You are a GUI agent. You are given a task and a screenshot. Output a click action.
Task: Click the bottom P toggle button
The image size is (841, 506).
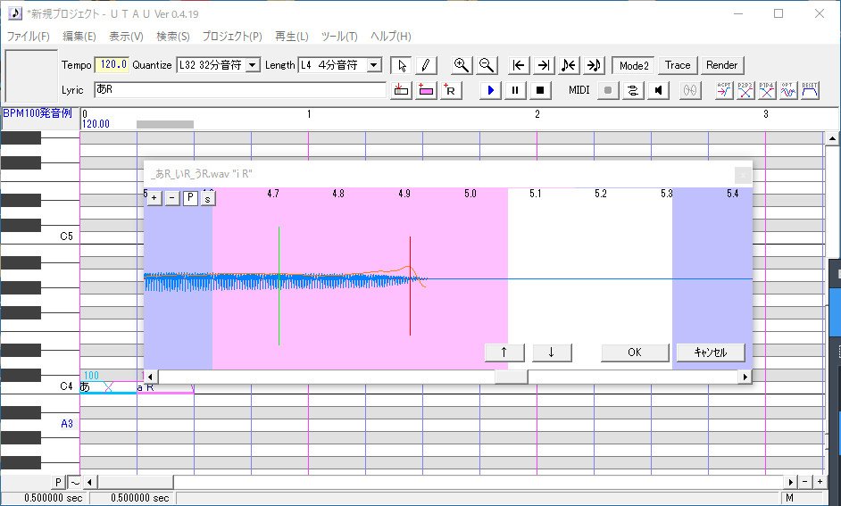pyautogui.click(x=59, y=483)
